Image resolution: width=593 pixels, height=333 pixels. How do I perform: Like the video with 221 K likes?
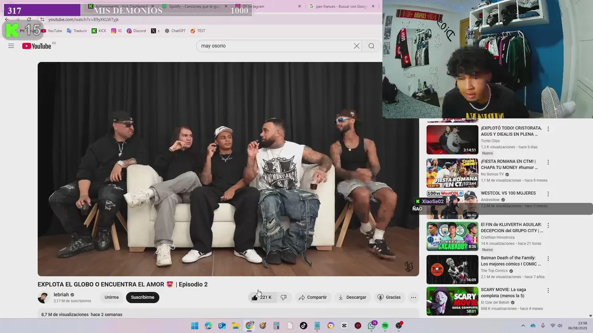[x=262, y=297]
